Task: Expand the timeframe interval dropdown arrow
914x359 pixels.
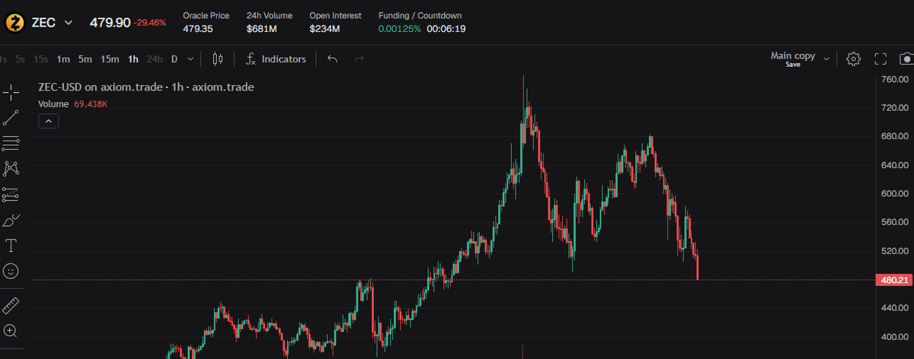Action: (190, 59)
